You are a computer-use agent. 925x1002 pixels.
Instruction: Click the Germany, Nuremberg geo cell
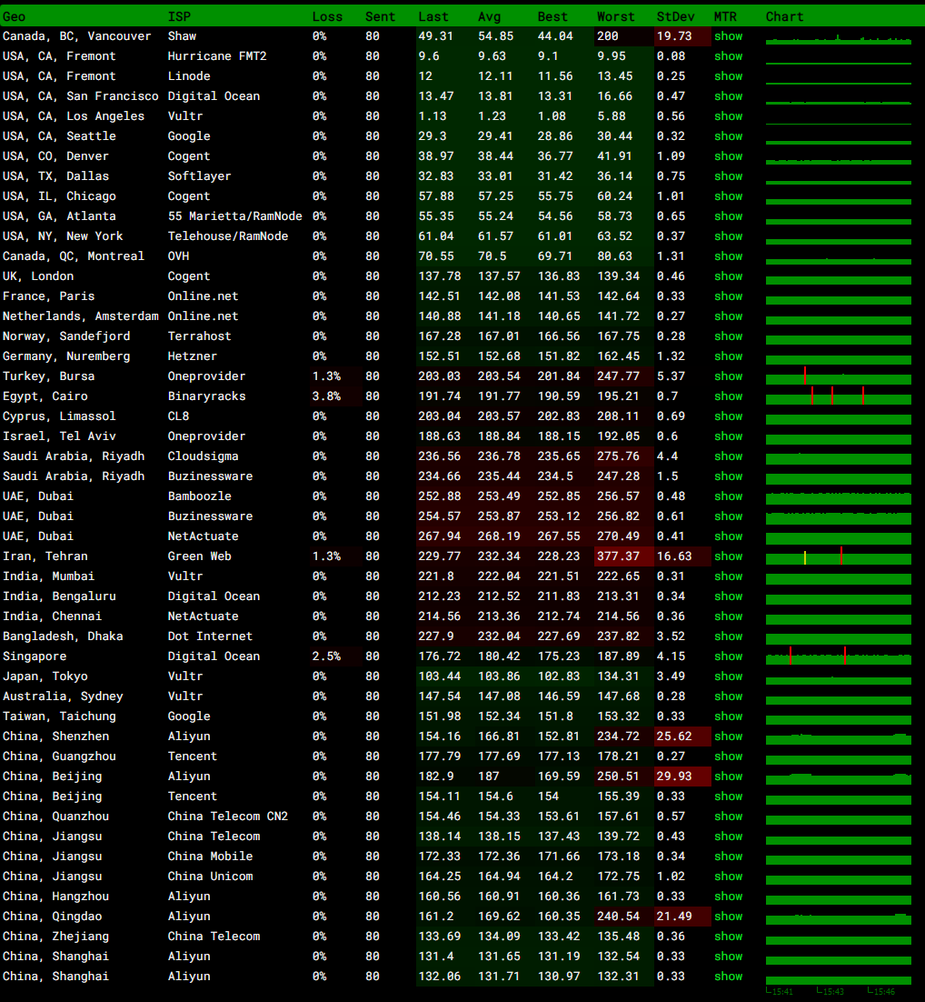(x=66, y=356)
